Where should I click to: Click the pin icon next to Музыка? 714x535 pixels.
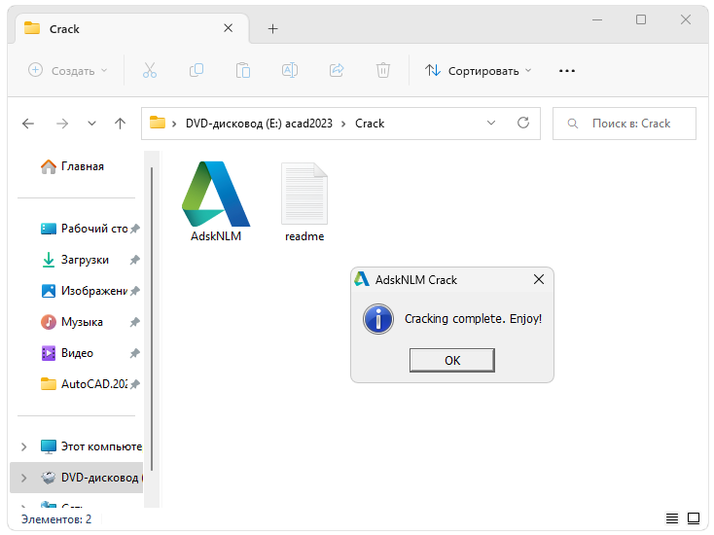135,322
